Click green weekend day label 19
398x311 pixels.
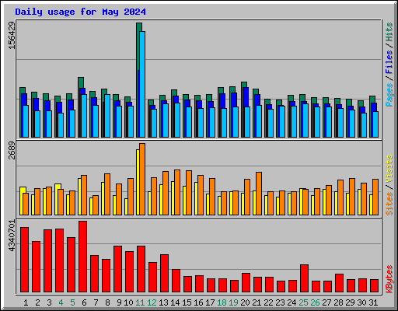click(x=233, y=302)
